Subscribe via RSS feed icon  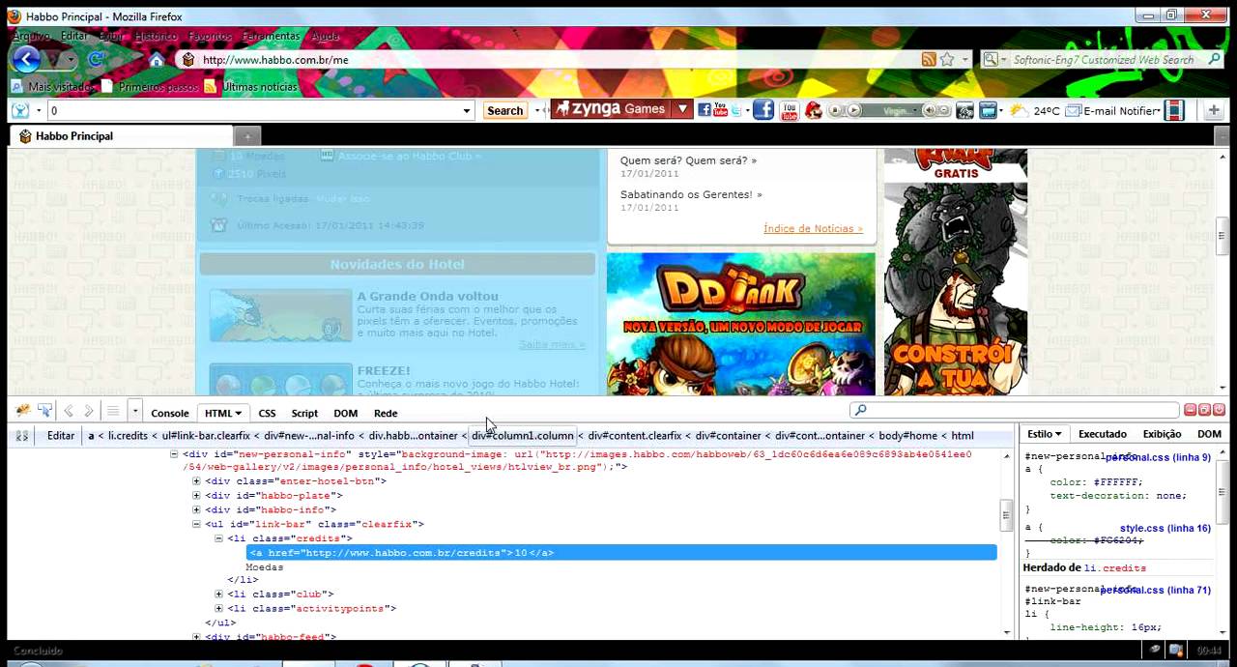[929, 60]
